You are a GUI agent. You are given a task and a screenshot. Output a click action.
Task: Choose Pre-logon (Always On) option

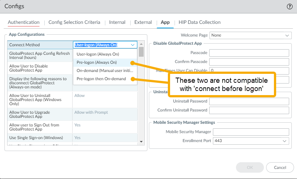pyautogui.click(x=105, y=62)
